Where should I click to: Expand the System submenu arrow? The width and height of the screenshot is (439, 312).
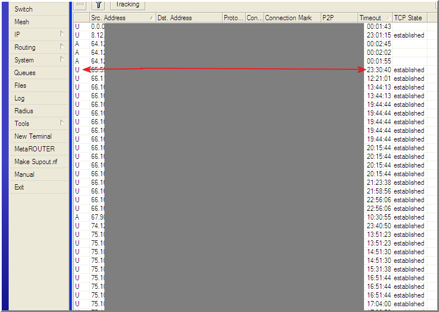[x=62, y=60]
